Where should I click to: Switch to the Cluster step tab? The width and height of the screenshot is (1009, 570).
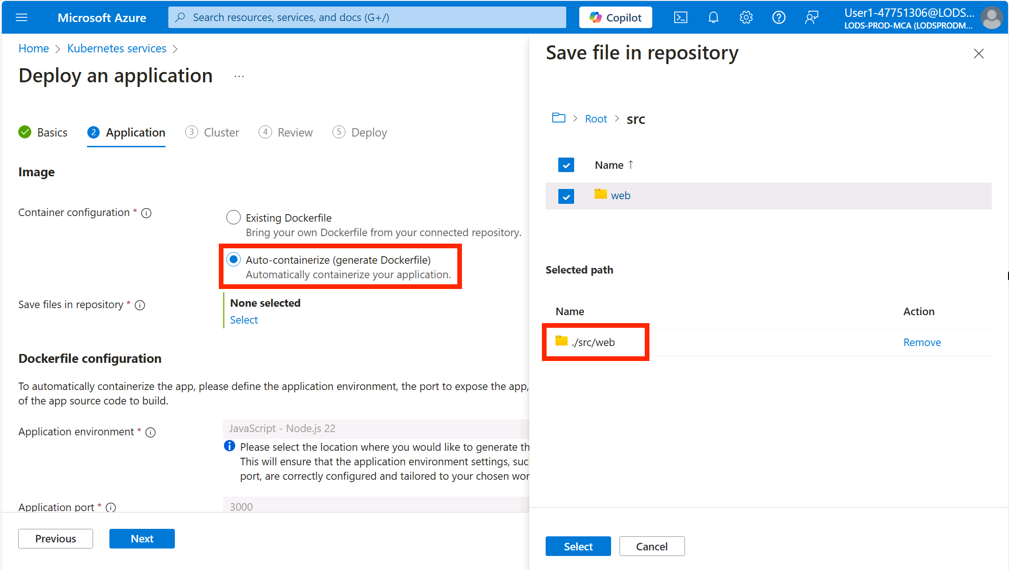(x=212, y=132)
